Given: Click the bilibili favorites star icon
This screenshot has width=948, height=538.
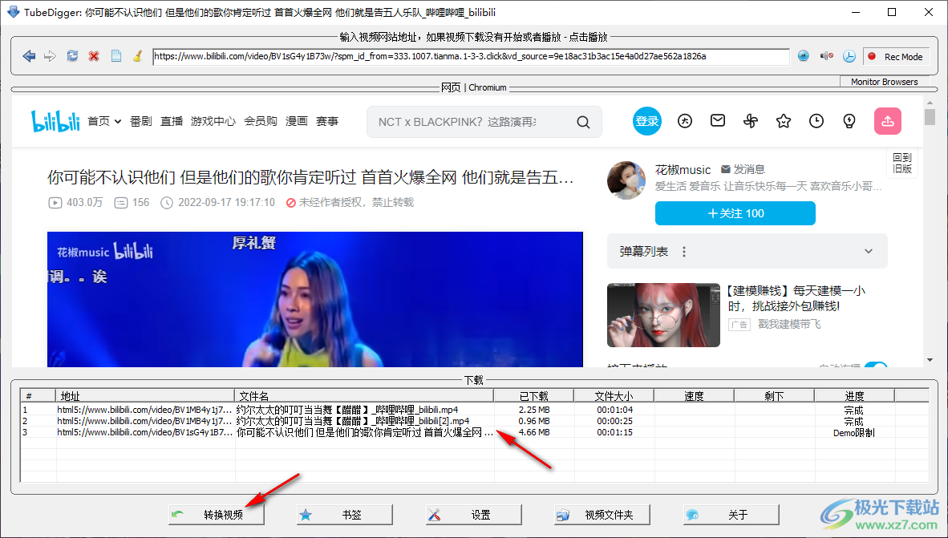Looking at the screenshot, I should [783, 120].
